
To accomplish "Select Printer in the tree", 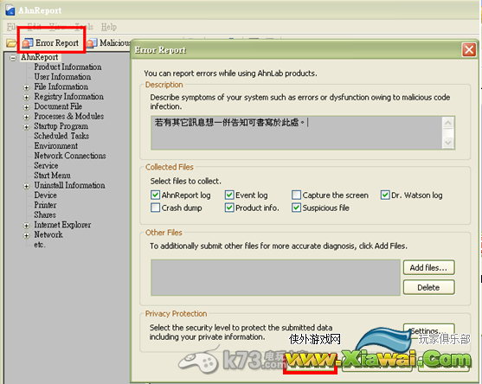I will 45,205.
